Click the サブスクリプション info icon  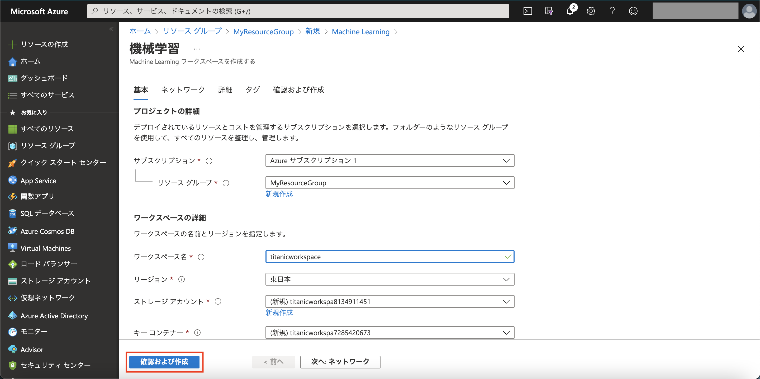point(209,161)
